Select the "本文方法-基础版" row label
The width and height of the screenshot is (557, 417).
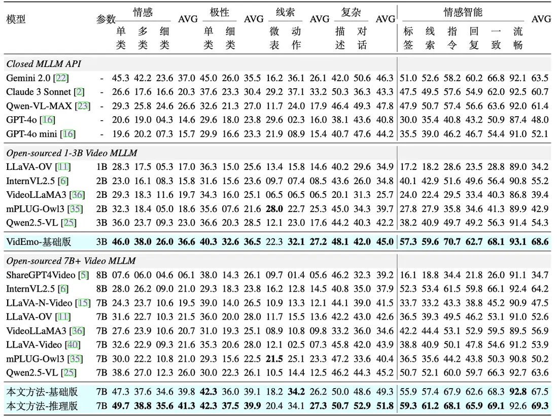point(42,392)
